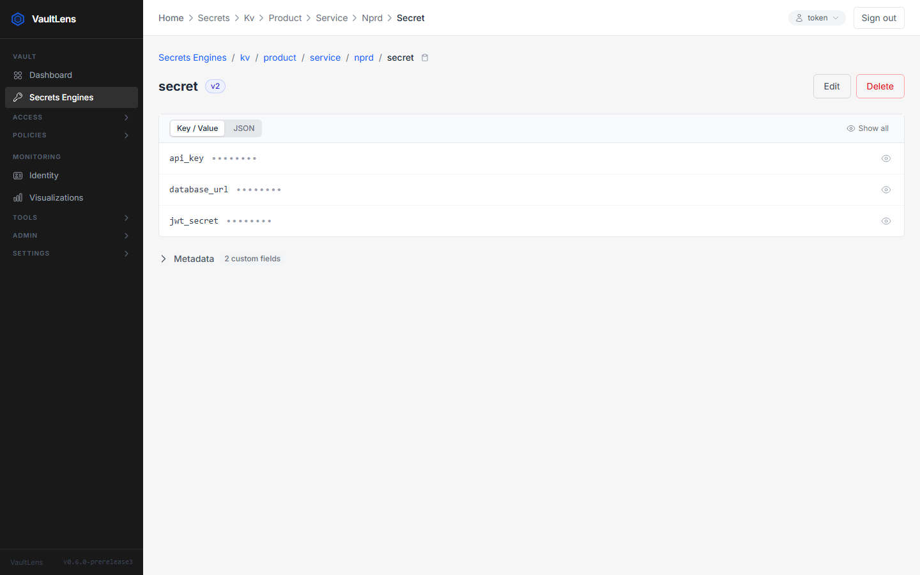Reveal the database_url value with eye icon
920x575 pixels.
[x=886, y=190]
